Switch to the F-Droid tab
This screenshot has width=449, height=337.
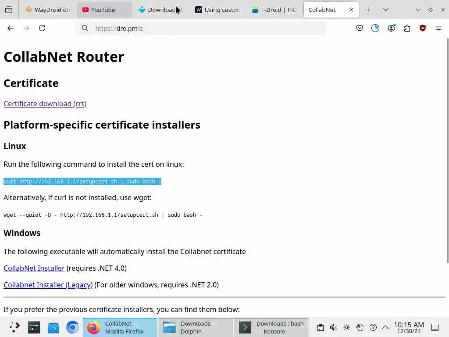(274, 10)
